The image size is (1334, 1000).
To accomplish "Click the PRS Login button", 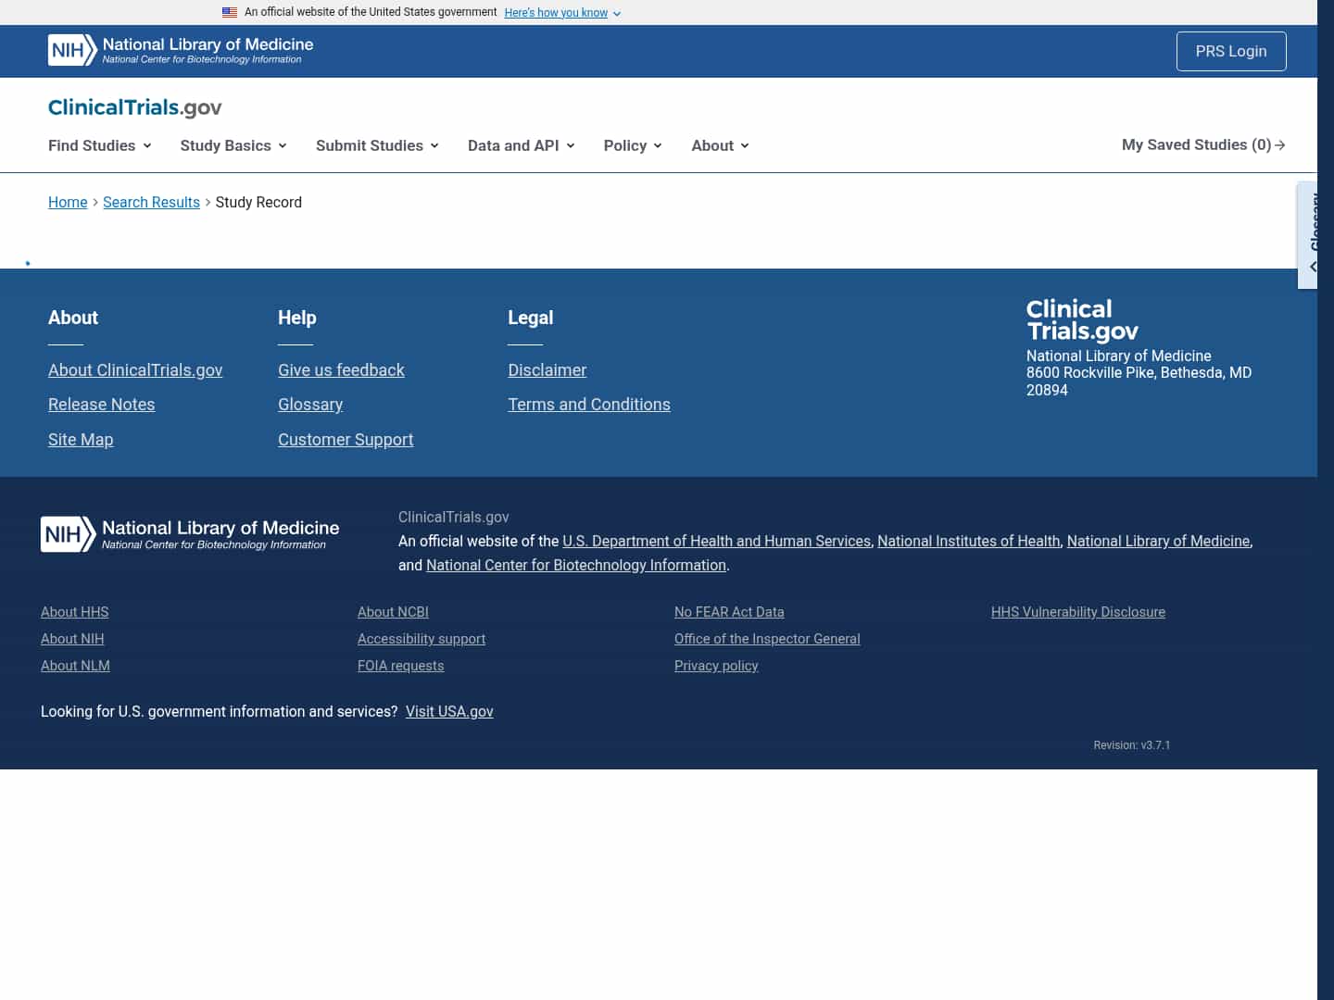I will click(1231, 51).
